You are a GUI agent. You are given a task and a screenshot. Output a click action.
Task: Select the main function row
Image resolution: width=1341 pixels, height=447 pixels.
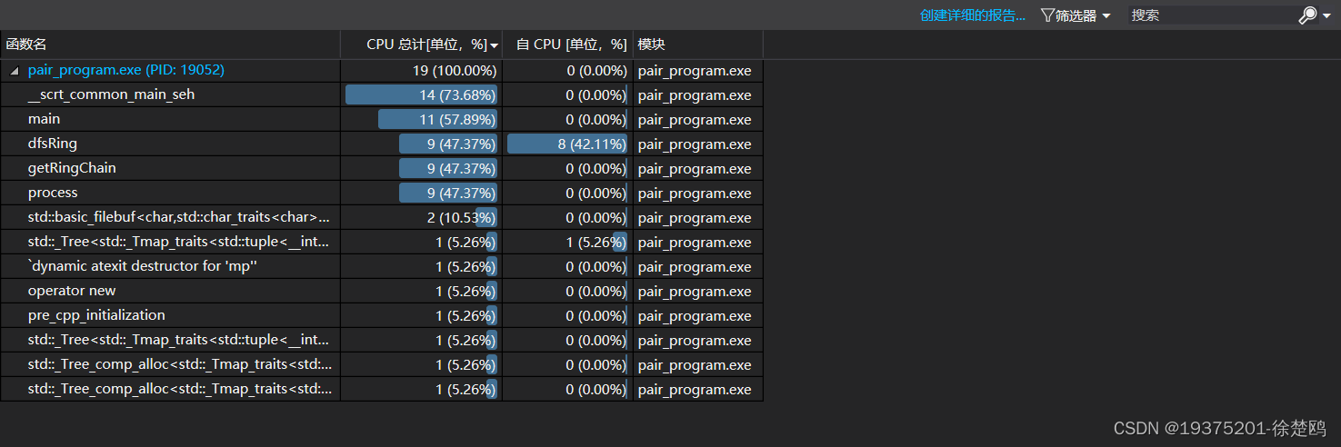click(x=381, y=119)
